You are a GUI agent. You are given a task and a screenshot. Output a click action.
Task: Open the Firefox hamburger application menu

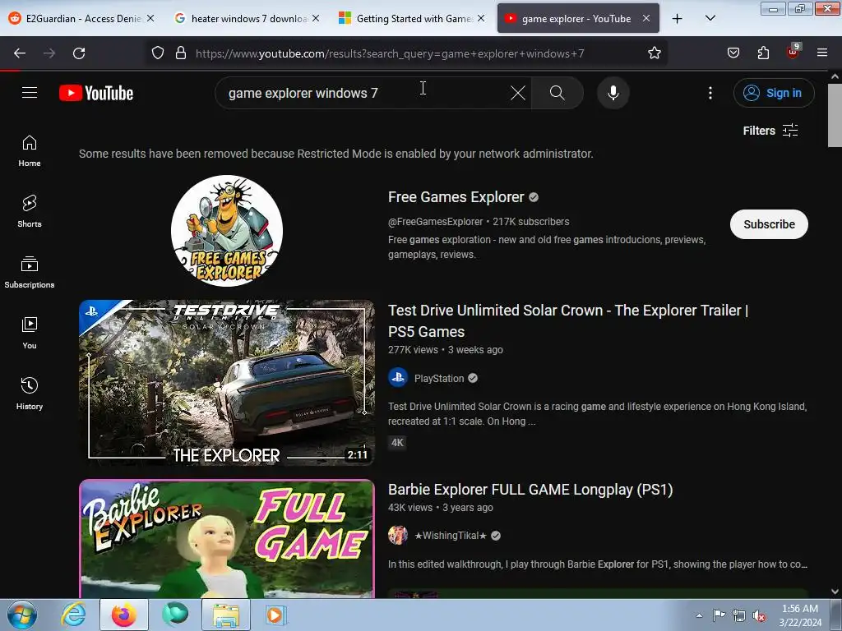pyautogui.click(x=822, y=53)
